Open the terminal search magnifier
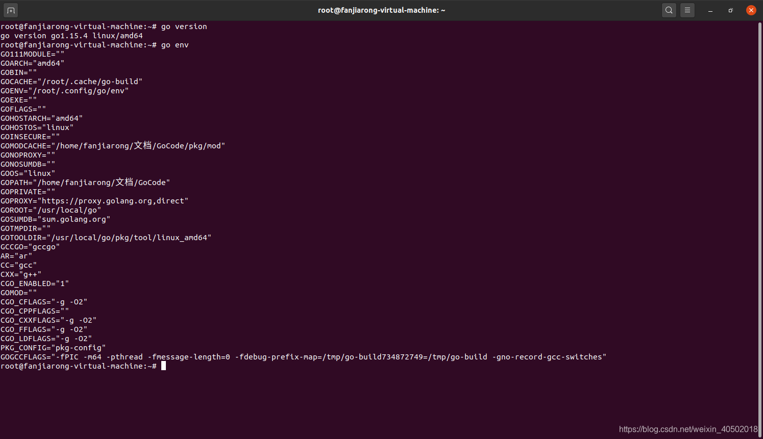Screen dimensions: 763x439 tap(669, 10)
